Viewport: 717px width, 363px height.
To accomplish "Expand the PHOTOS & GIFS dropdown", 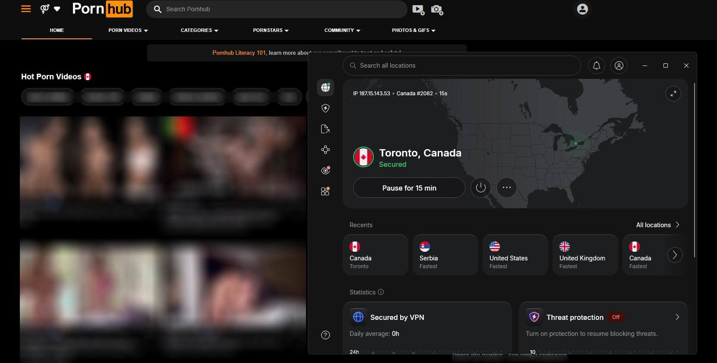I will [x=414, y=30].
